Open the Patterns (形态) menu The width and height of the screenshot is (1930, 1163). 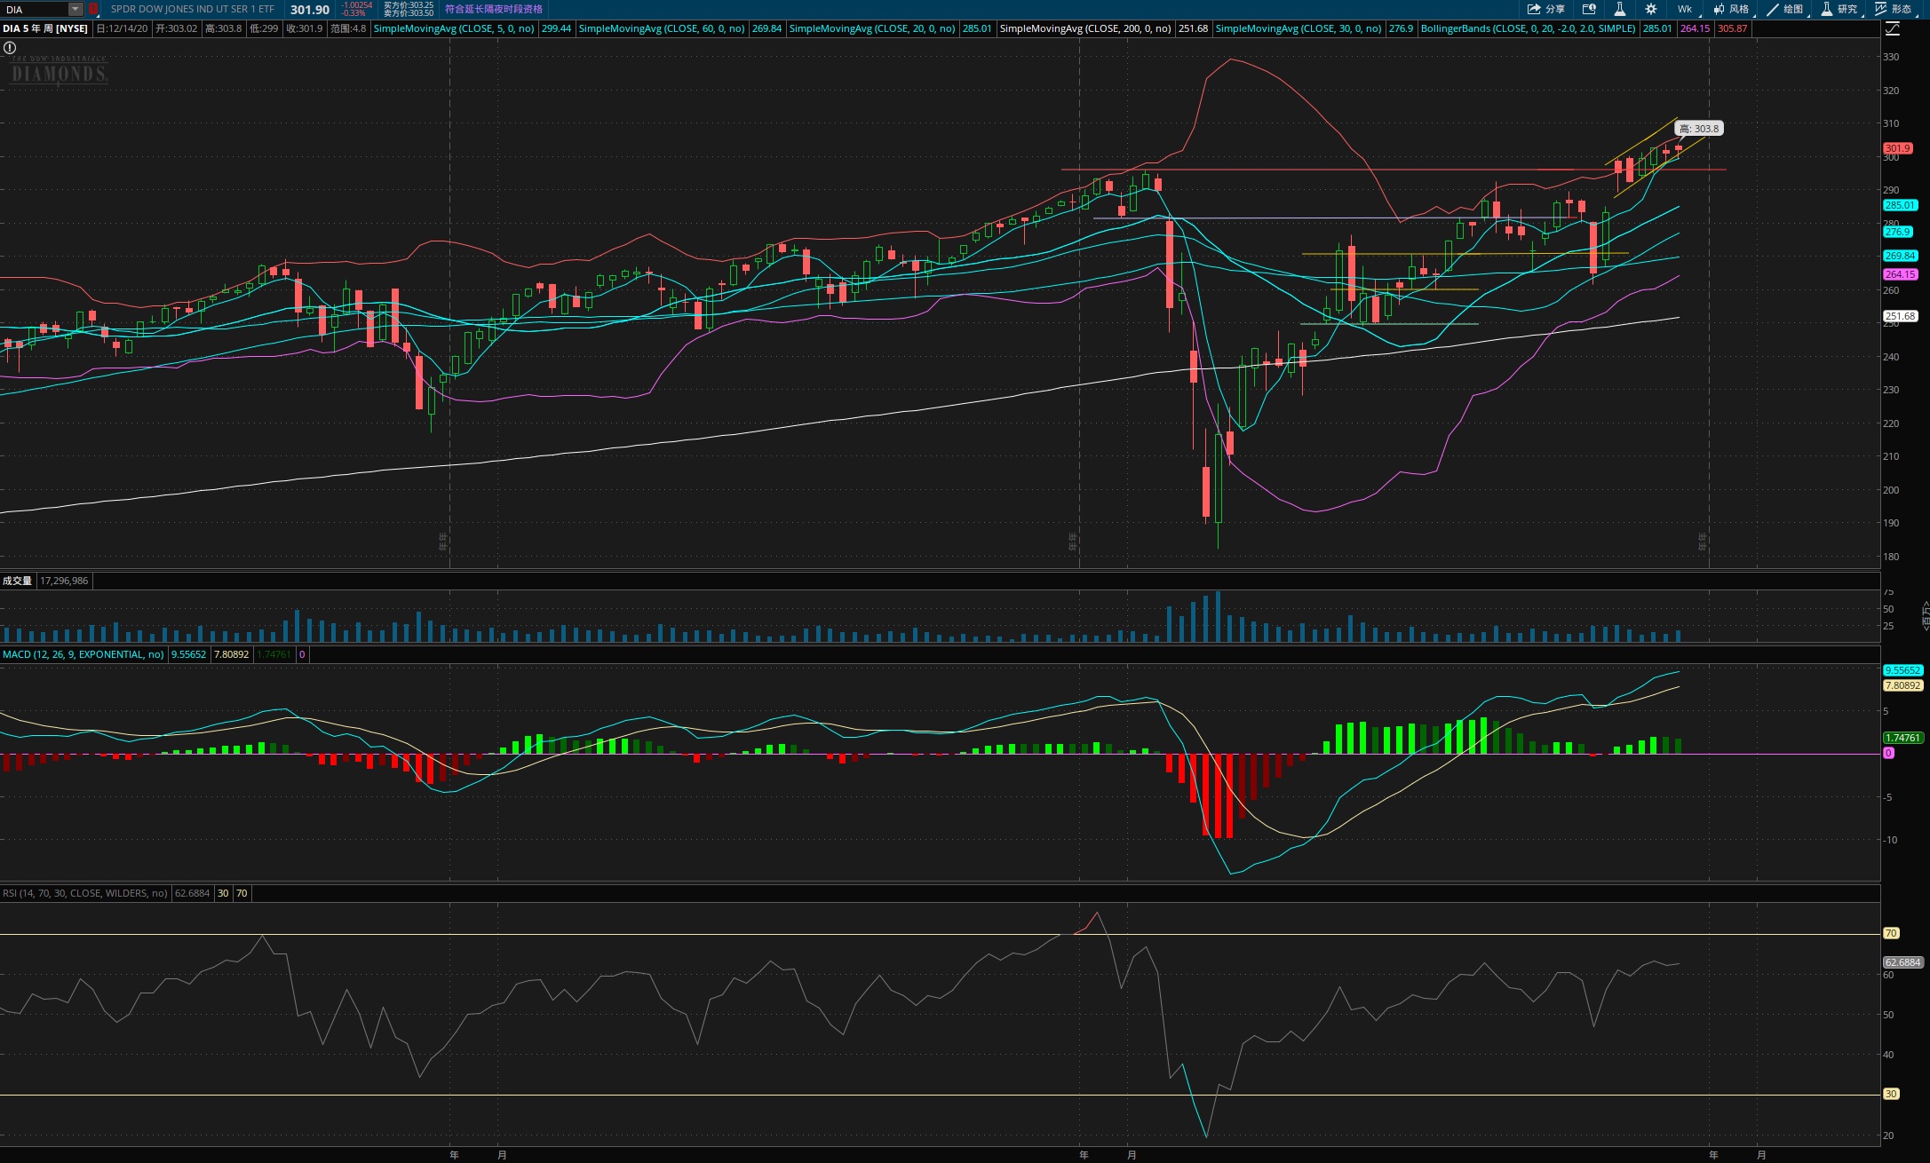[x=1894, y=9]
